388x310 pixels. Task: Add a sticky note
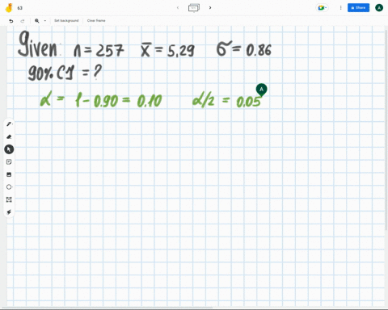coord(9,161)
